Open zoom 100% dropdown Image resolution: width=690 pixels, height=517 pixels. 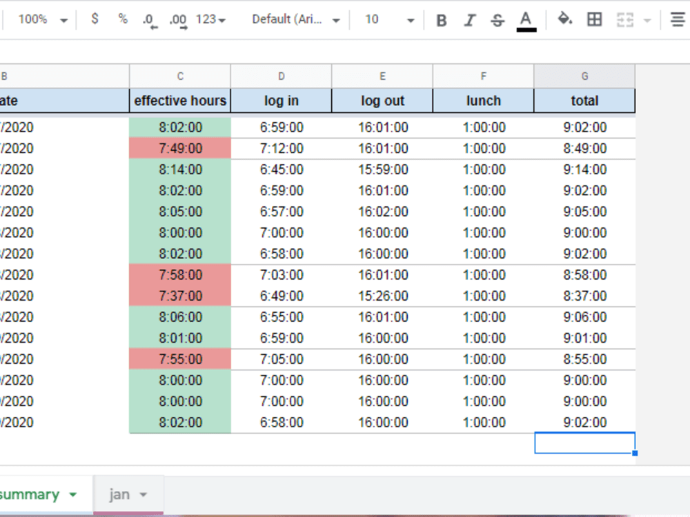(42, 19)
